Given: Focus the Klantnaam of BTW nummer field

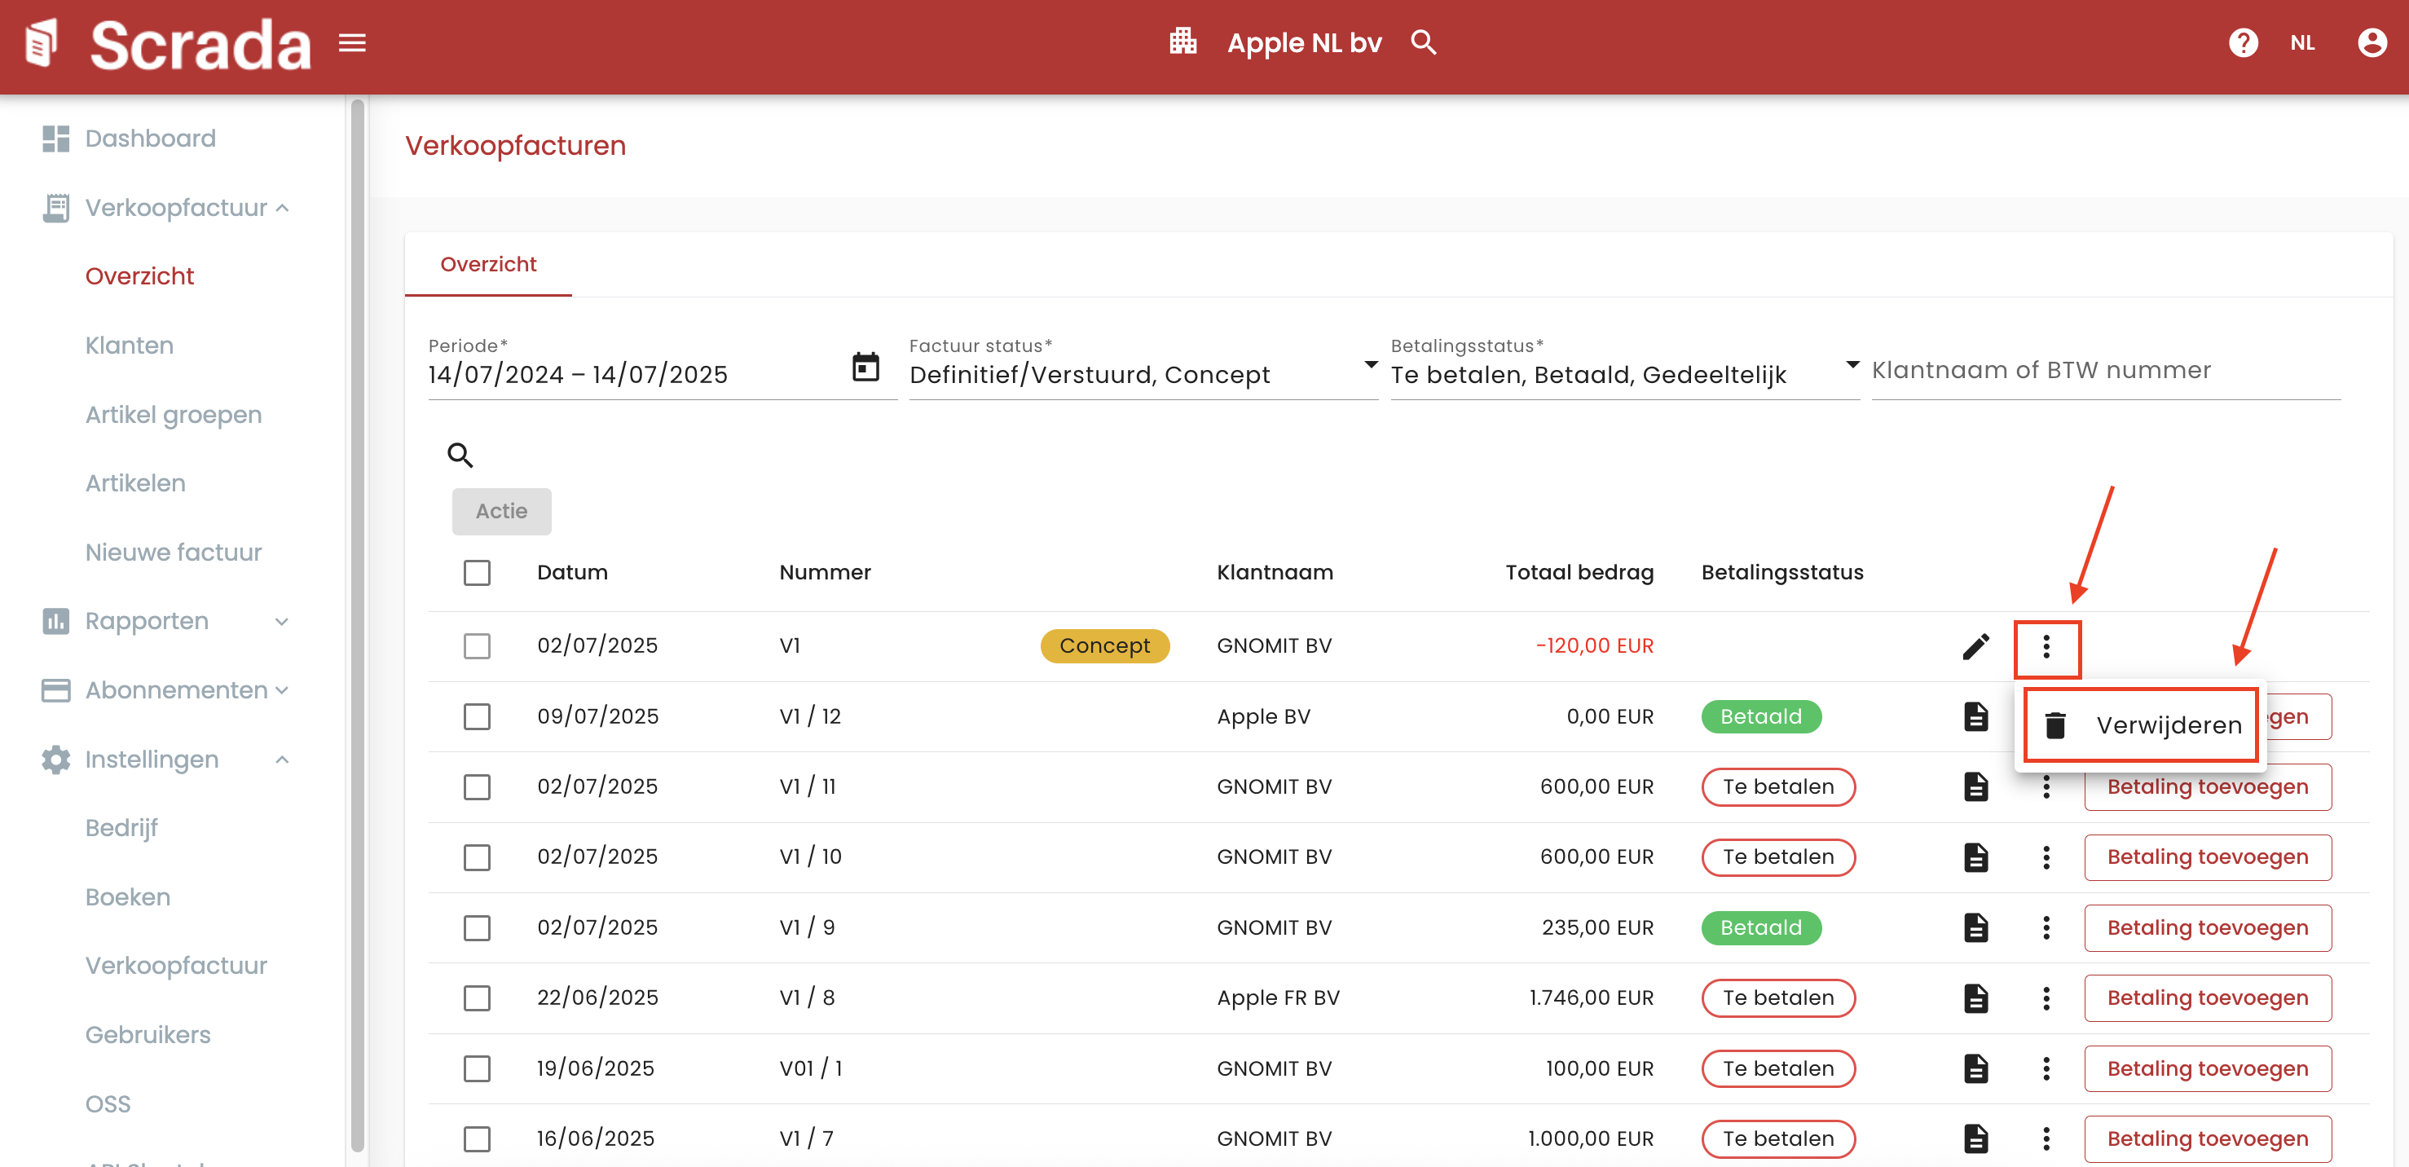Looking at the screenshot, I should pyautogui.click(x=2104, y=370).
